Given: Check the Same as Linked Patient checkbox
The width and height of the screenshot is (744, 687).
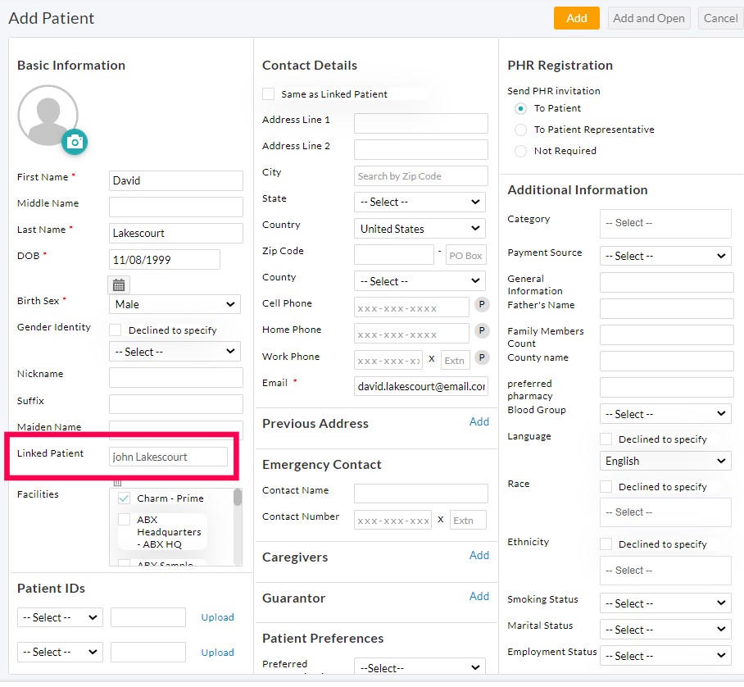Looking at the screenshot, I should pos(268,93).
